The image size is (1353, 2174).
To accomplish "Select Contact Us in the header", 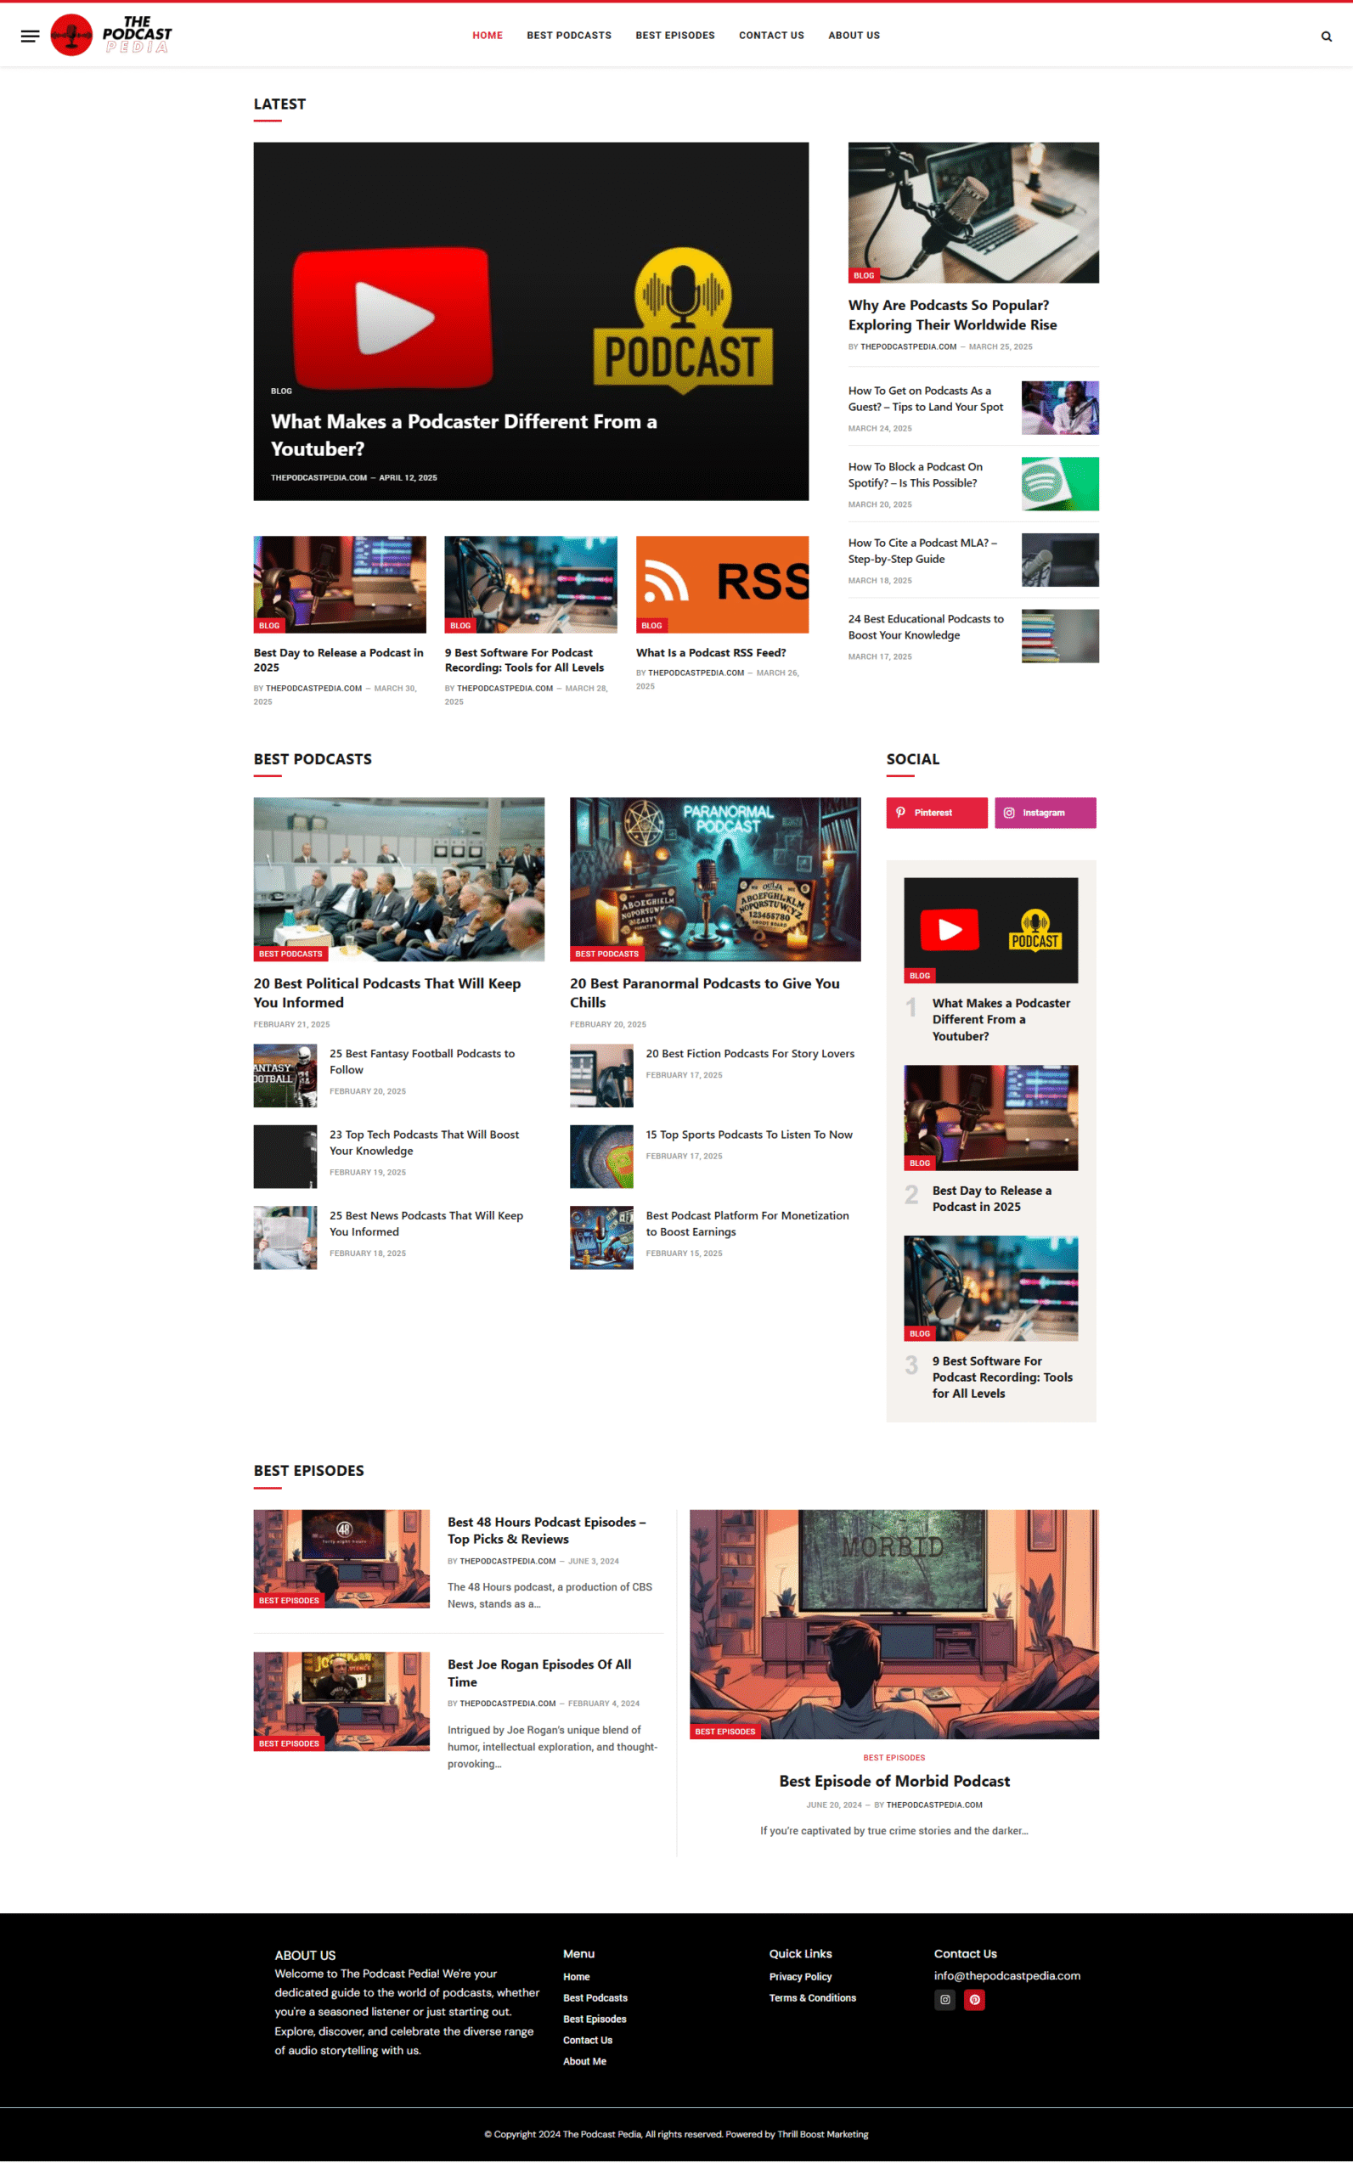I will pyautogui.click(x=770, y=36).
